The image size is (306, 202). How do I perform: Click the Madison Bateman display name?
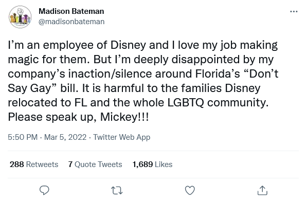tap(71, 11)
